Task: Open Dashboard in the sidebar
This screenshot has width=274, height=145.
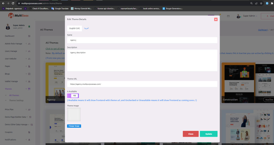Action: point(10,36)
